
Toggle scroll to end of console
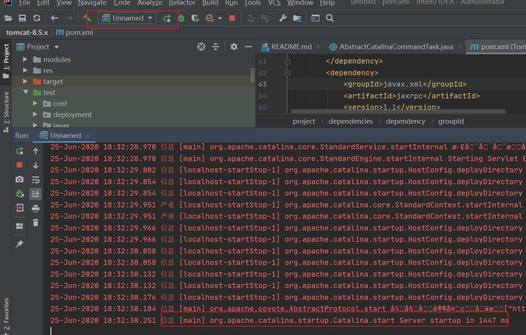tap(36, 194)
